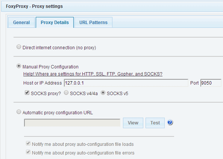Click the blue question mark help icon
Image resolution: width=223 pixels, height=159 pixels.
(170, 123)
